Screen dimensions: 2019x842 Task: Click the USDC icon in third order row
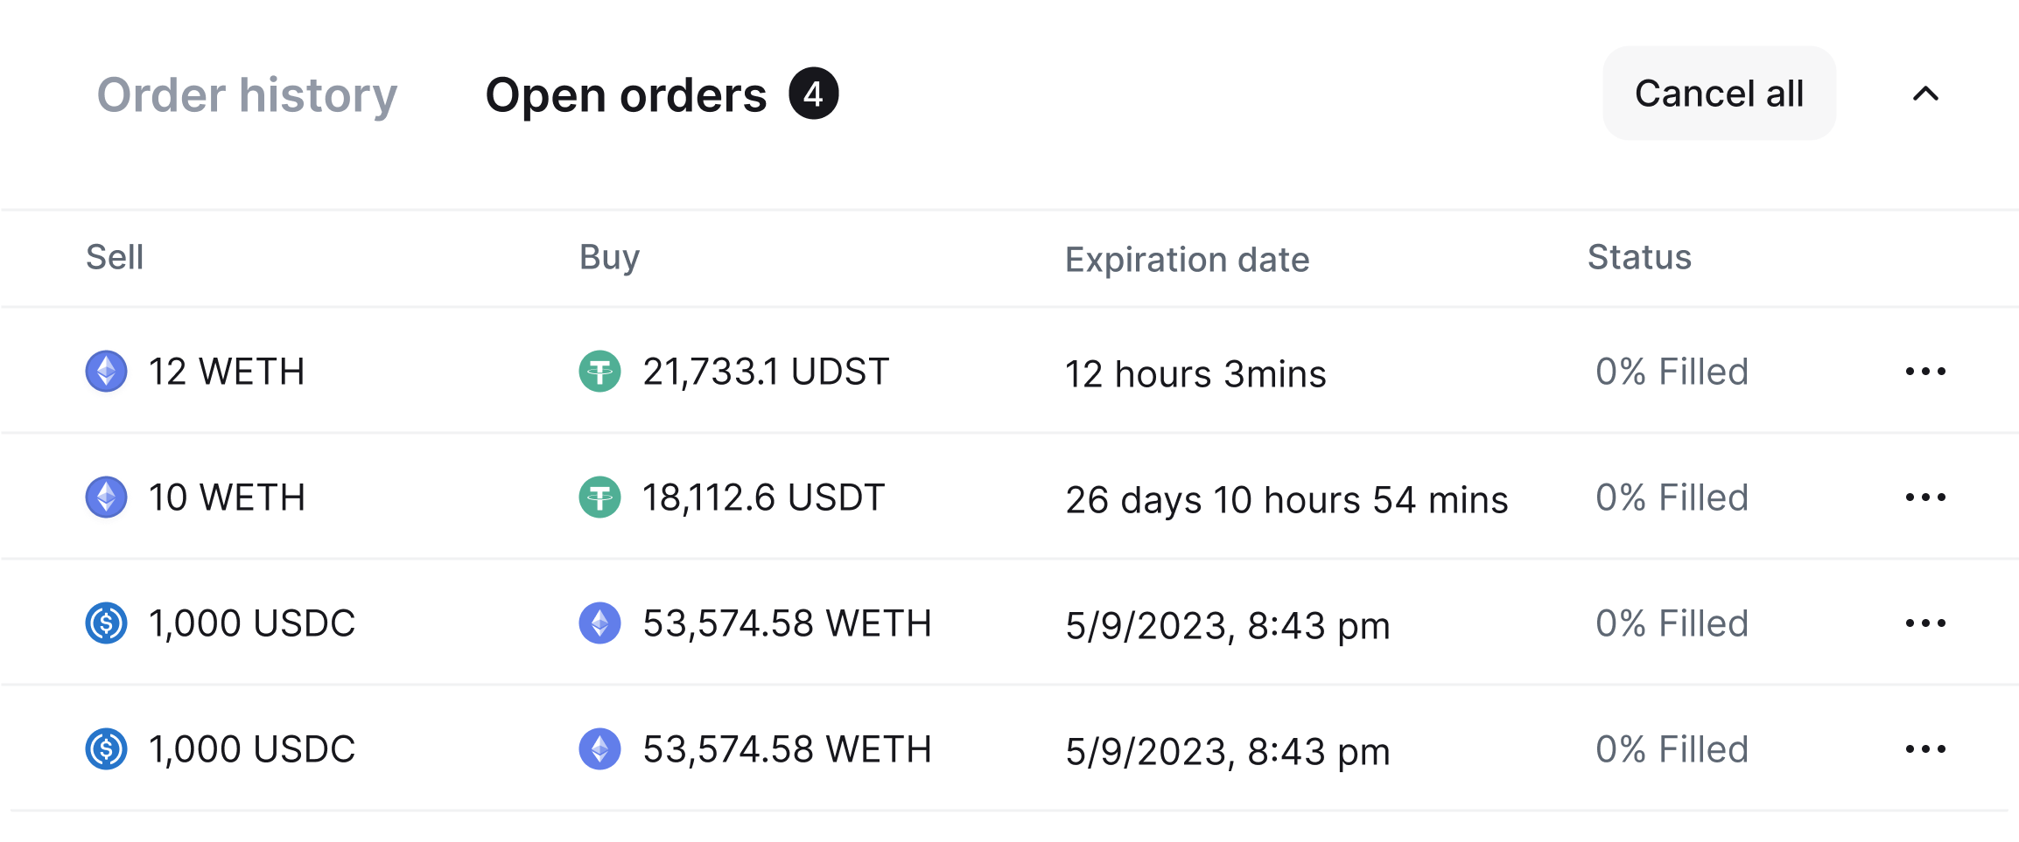106,623
